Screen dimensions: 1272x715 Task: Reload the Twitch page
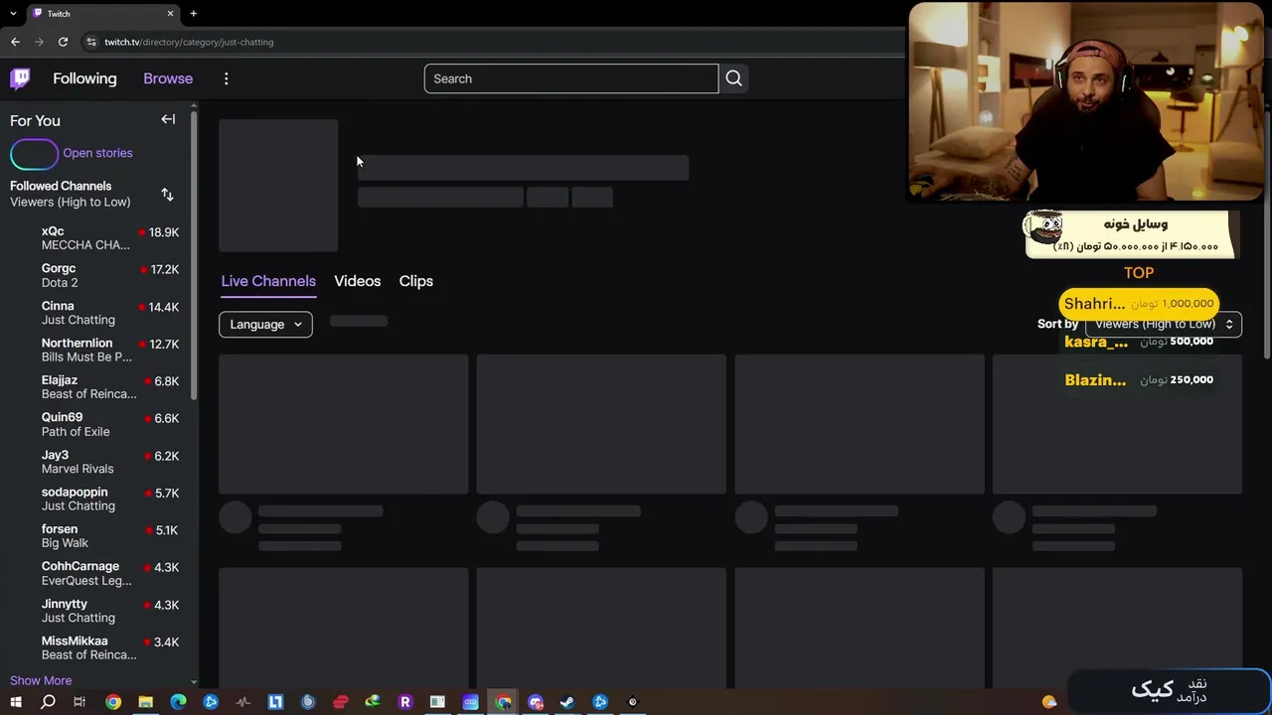point(63,42)
